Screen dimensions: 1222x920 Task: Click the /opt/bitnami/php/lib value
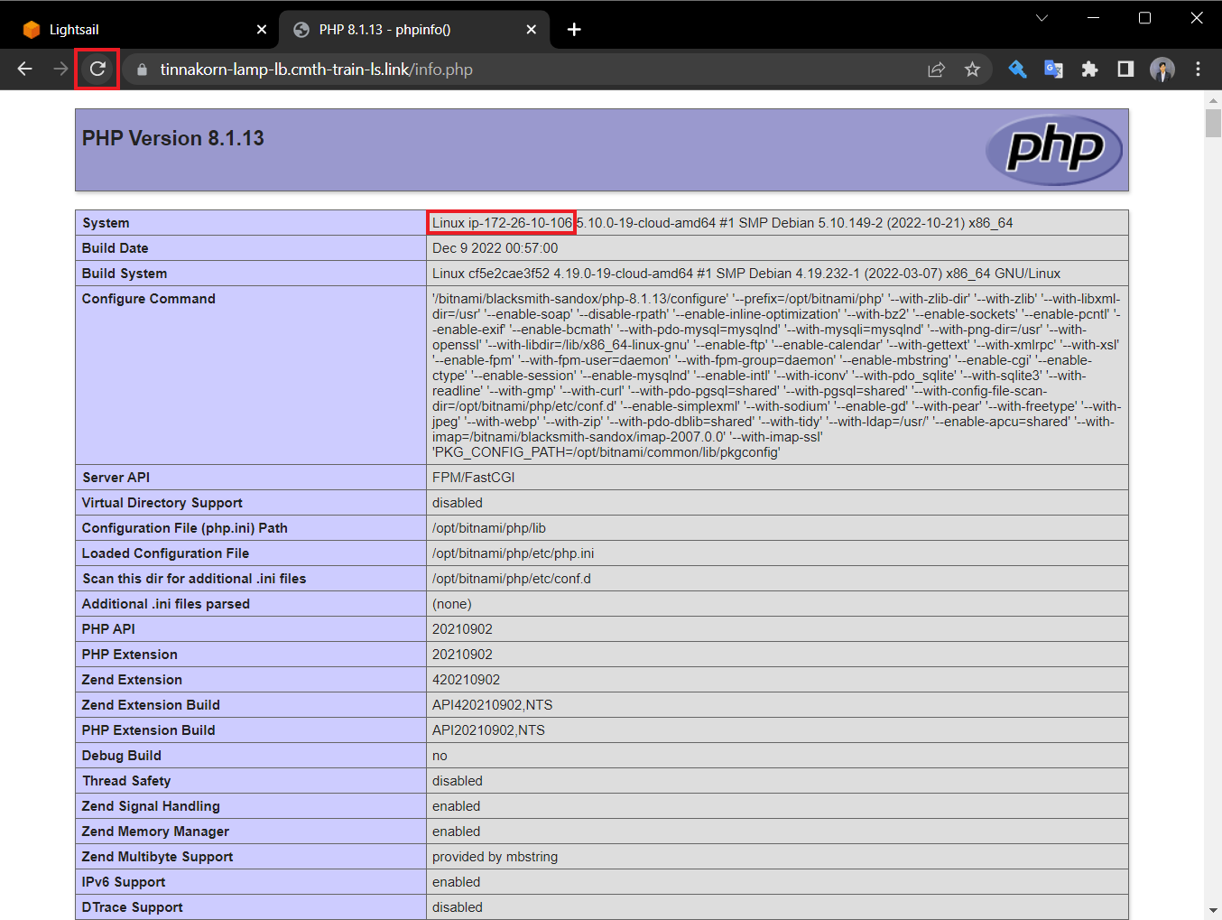click(489, 528)
